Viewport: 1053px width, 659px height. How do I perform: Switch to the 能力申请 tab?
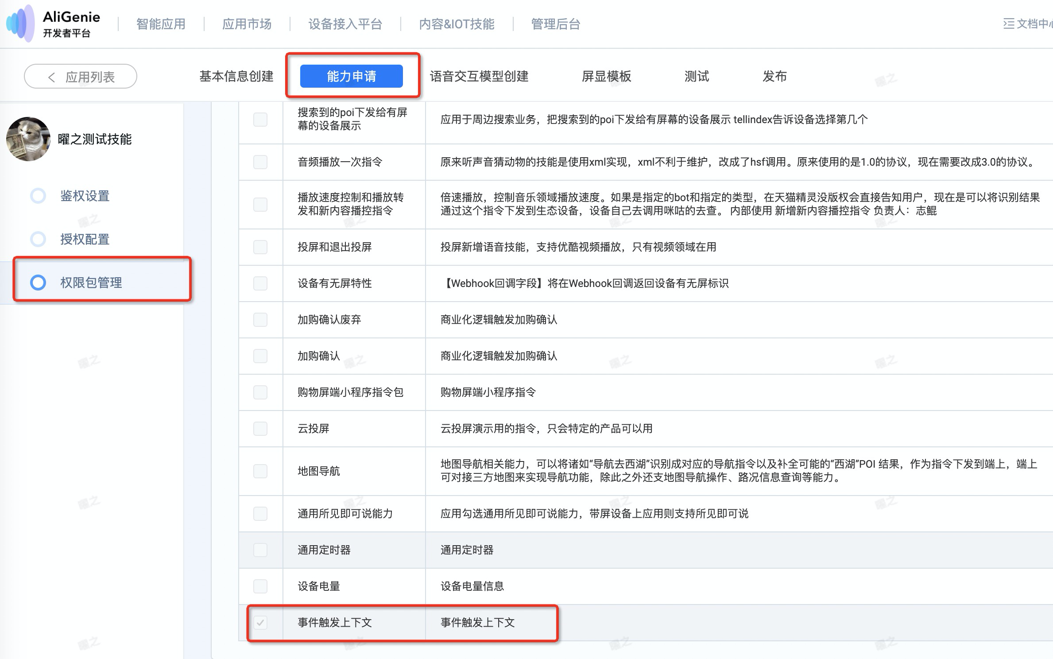pos(352,76)
